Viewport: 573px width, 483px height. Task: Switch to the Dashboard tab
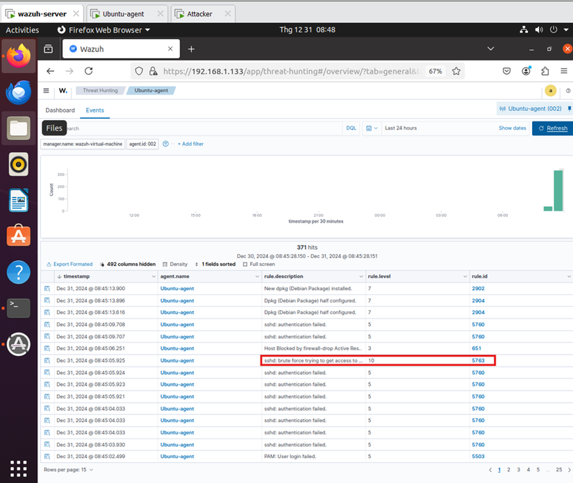point(60,110)
